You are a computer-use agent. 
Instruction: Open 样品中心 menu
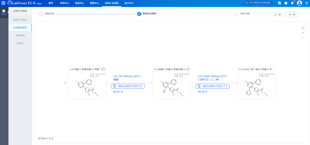[x=80, y=3]
